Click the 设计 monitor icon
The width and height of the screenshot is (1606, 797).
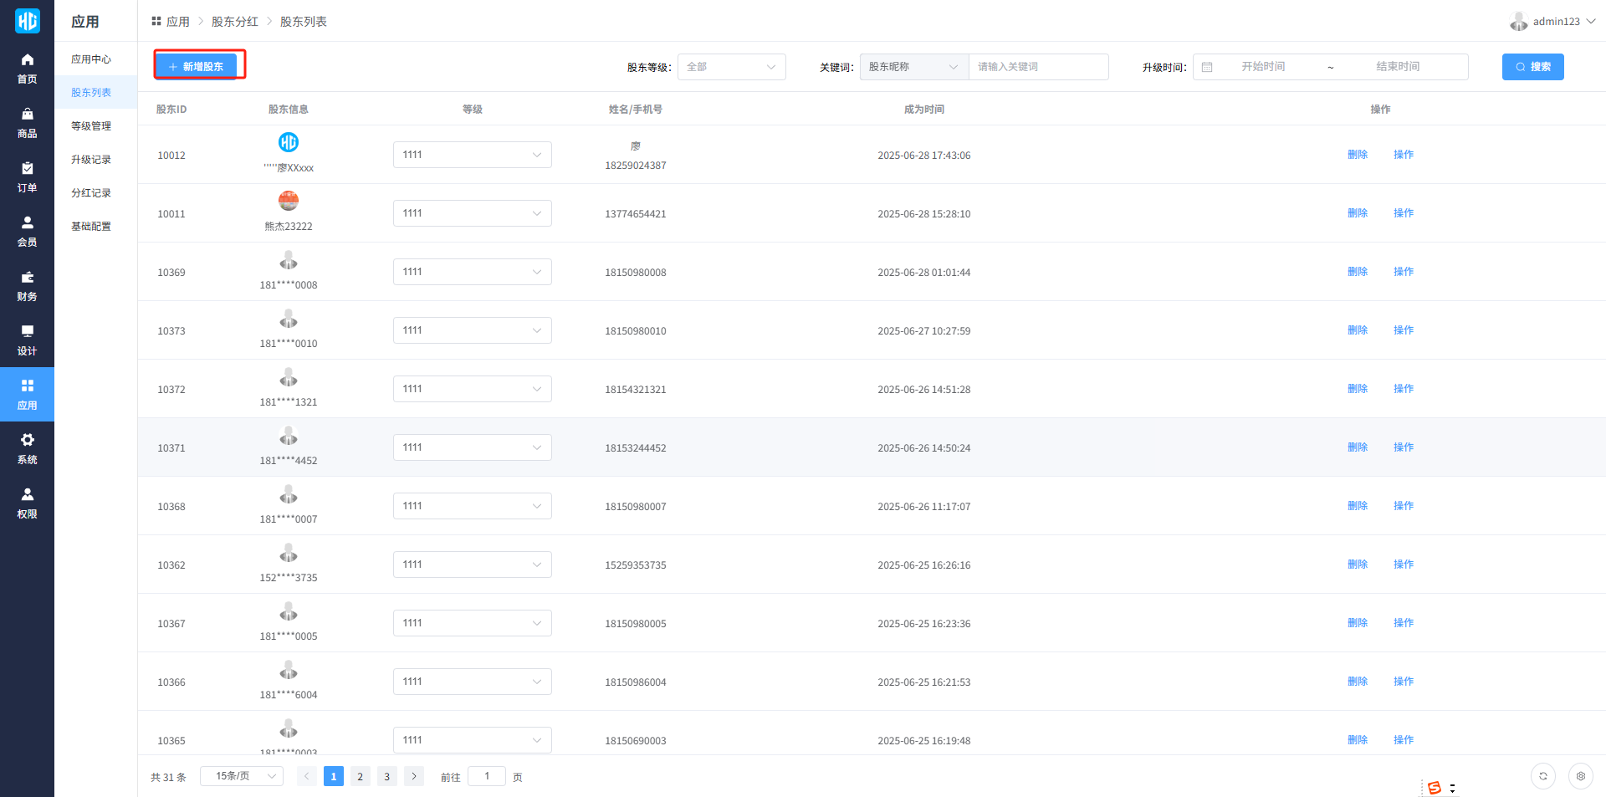tap(27, 332)
